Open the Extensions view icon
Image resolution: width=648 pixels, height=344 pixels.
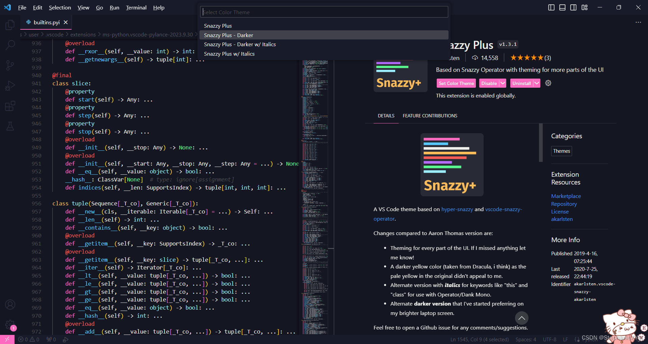pyautogui.click(x=10, y=106)
